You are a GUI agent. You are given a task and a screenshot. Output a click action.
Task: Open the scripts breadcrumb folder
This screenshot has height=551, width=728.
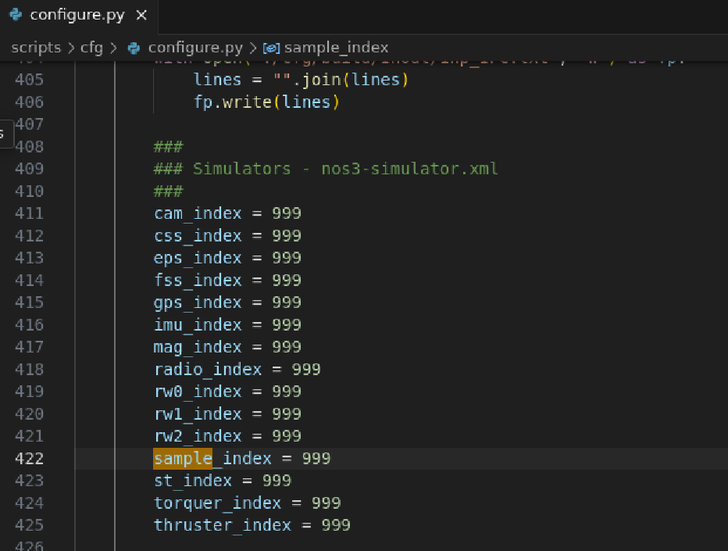point(36,48)
